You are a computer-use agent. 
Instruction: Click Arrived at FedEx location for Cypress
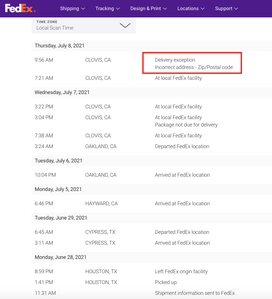pyautogui.click(x=182, y=243)
